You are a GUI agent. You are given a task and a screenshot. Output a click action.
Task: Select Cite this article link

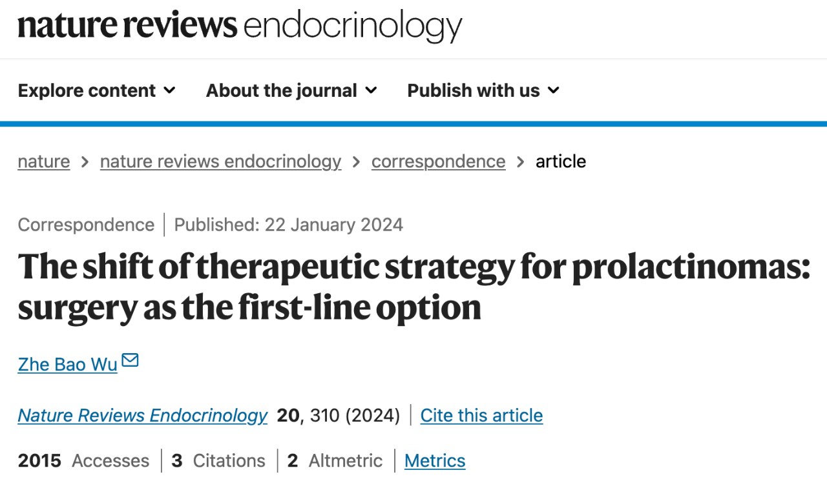click(x=481, y=415)
